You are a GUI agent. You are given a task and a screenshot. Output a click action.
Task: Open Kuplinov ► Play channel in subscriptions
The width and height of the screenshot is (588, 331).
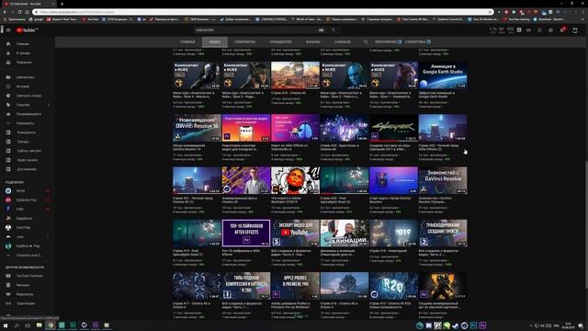pyautogui.click(x=28, y=246)
